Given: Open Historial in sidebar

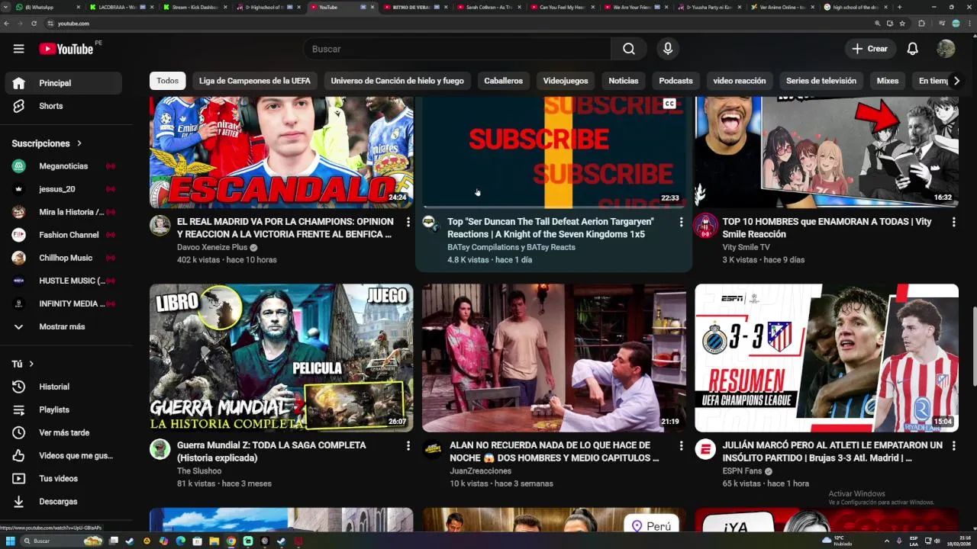Looking at the screenshot, I should click(63, 387).
